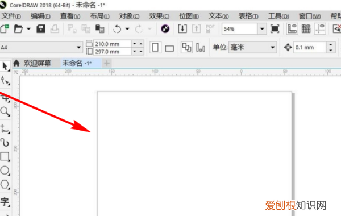Toggle the Show rulers icon
Image resolution: width=341 pixels, height=216 pixels.
click(x=292, y=29)
